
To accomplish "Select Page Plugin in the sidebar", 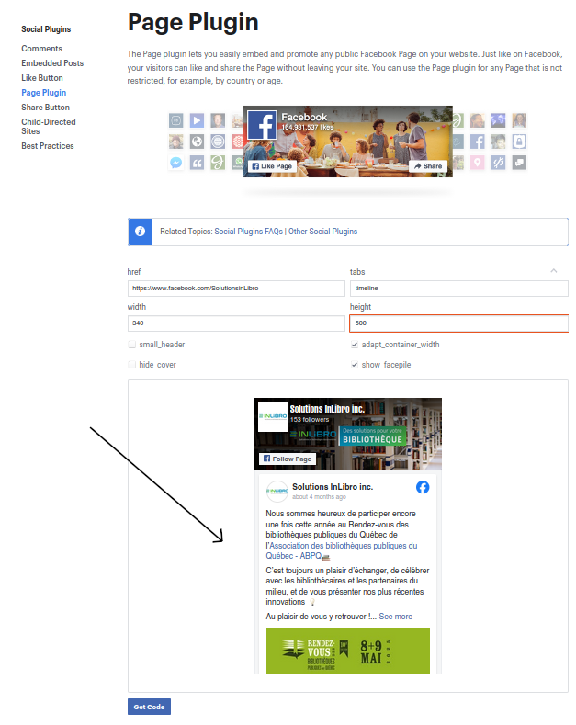I will (x=44, y=93).
